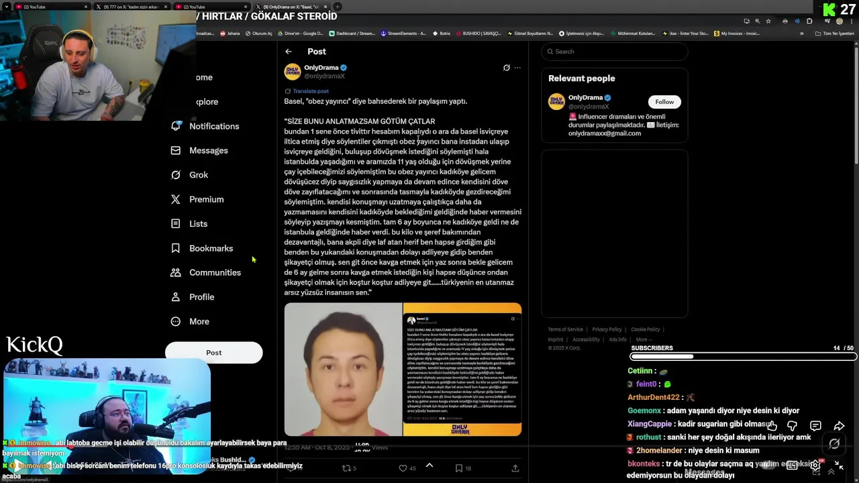Screen dimensions: 859x483
Task: Click the white Post button
Action: 214,352
